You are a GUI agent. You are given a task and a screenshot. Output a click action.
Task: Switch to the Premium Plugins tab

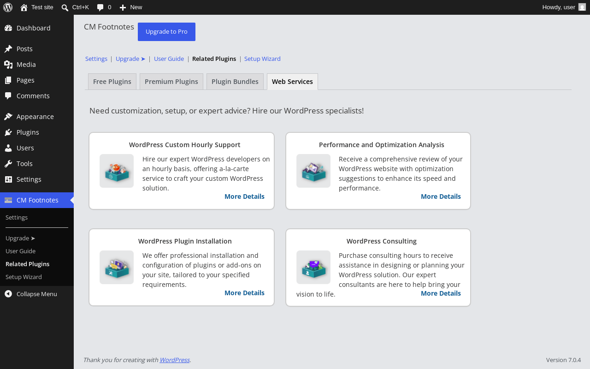pyautogui.click(x=171, y=82)
